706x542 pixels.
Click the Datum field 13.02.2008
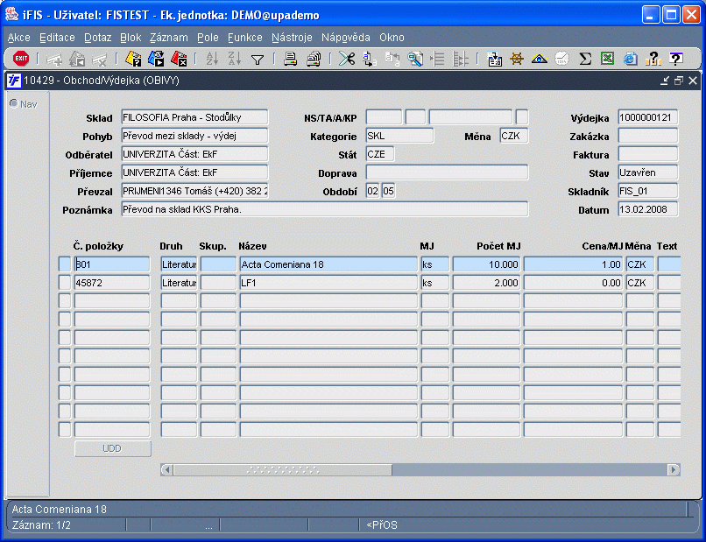point(648,210)
